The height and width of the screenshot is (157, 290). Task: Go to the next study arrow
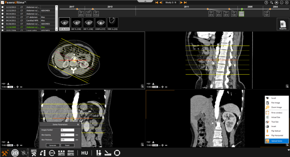click(181, 3)
